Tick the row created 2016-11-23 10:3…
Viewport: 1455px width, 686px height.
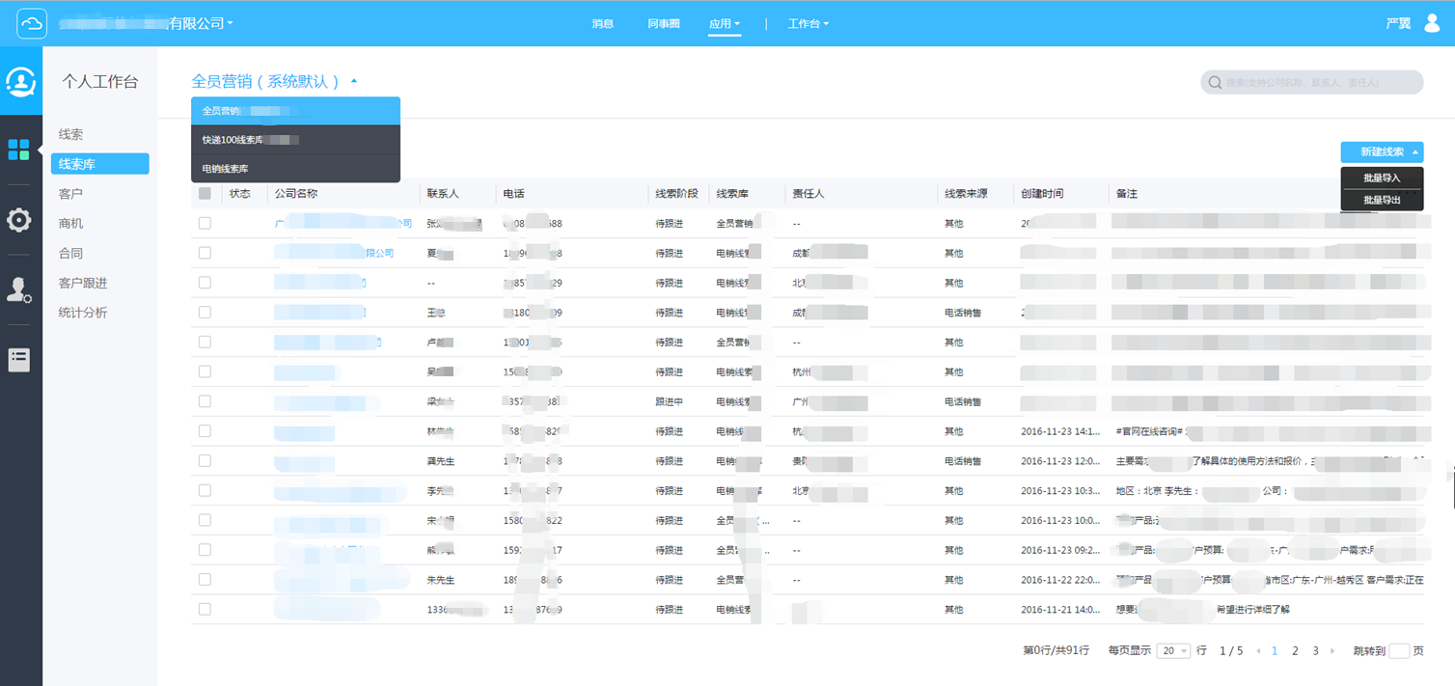click(x=205, y=490)
